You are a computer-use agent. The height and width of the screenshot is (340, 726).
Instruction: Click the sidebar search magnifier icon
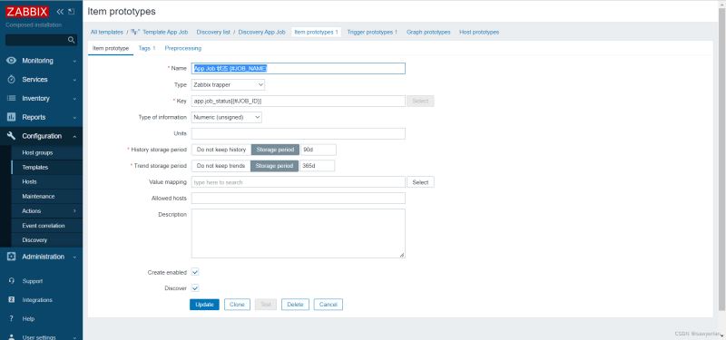click(x=72, y=40)
